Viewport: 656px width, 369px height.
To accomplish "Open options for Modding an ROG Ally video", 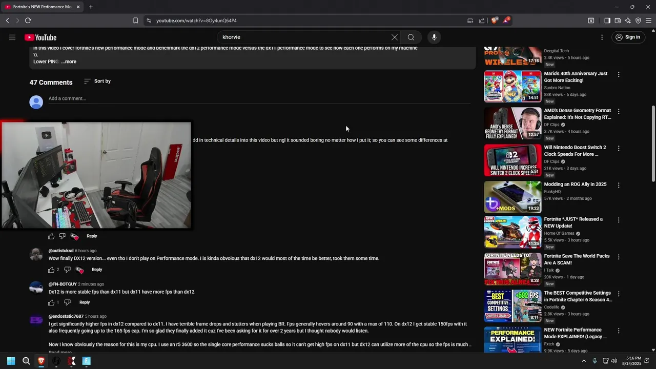I will click(x=619, y=185).
